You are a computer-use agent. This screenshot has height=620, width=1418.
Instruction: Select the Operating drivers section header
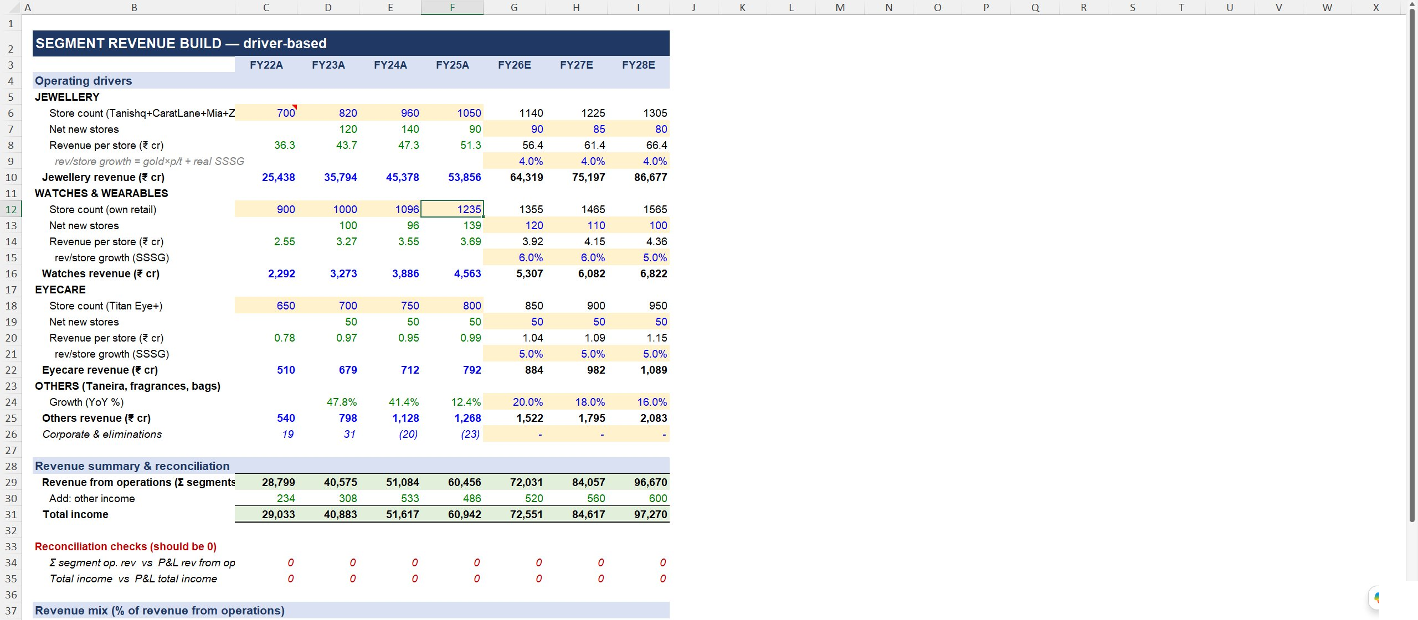tap(351, 81)
